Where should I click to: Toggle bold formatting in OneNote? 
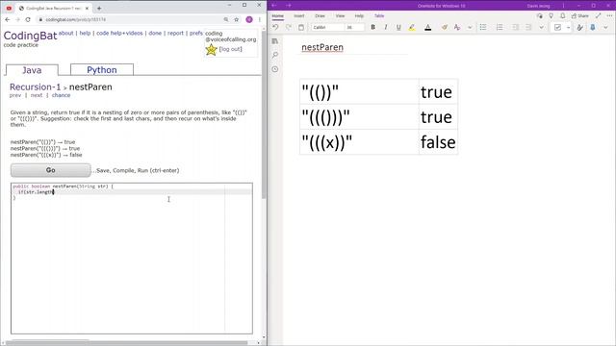[372, 28]
